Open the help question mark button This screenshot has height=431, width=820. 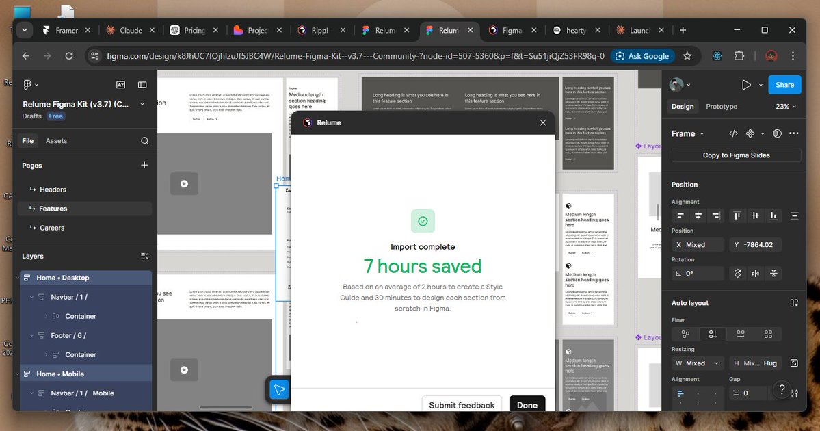[x=782, y=389]
